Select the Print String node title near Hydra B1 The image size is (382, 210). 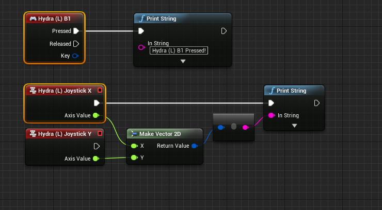pyautogui.click(x=161, y=19)
